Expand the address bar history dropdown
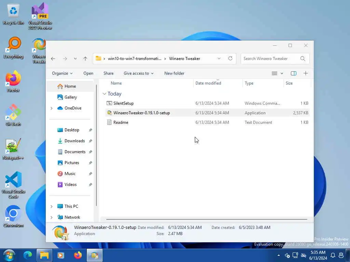Viewport: 350px width, 262px height. [x=219, y=58]
